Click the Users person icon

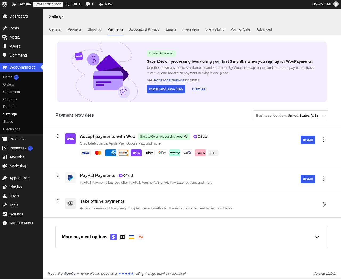(x=5, y=196)
